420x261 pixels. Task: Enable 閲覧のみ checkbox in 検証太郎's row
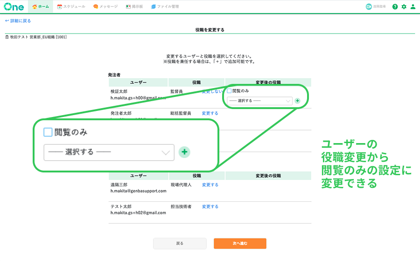229,91
